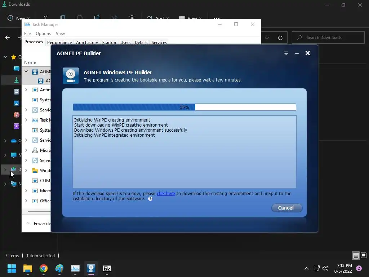Click Explorer refresh button
The image size is (369, 277).
[x=280, y=38]
